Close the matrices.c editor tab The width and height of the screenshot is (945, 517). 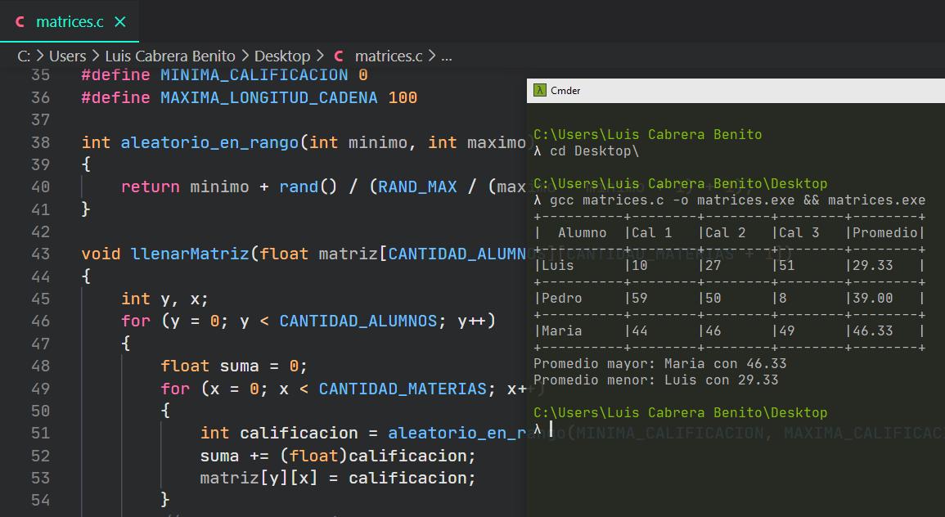[120, 22]
